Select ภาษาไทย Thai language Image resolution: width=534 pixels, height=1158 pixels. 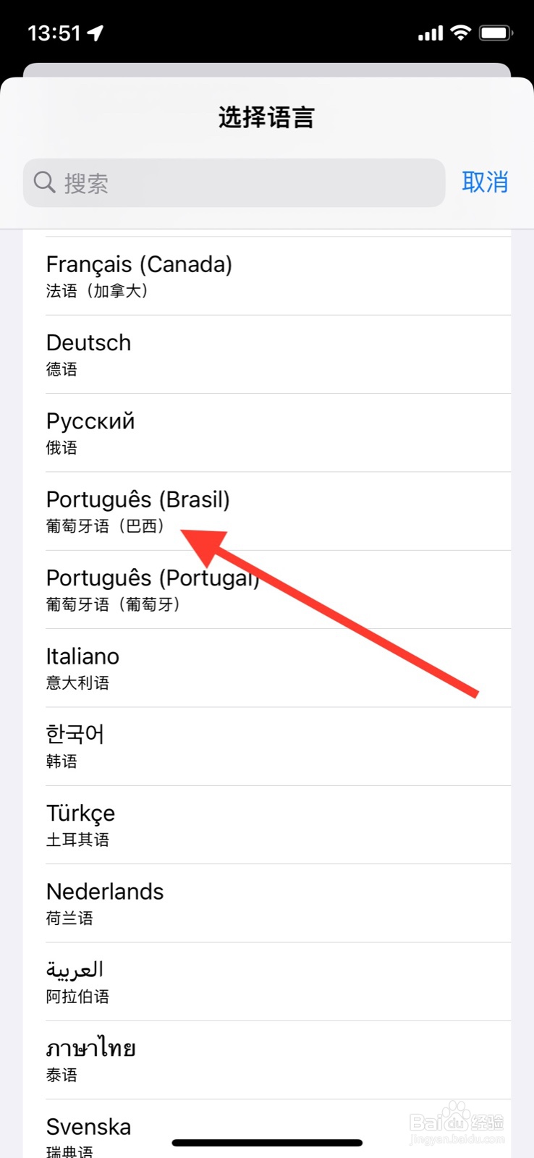coord(267,1060)
